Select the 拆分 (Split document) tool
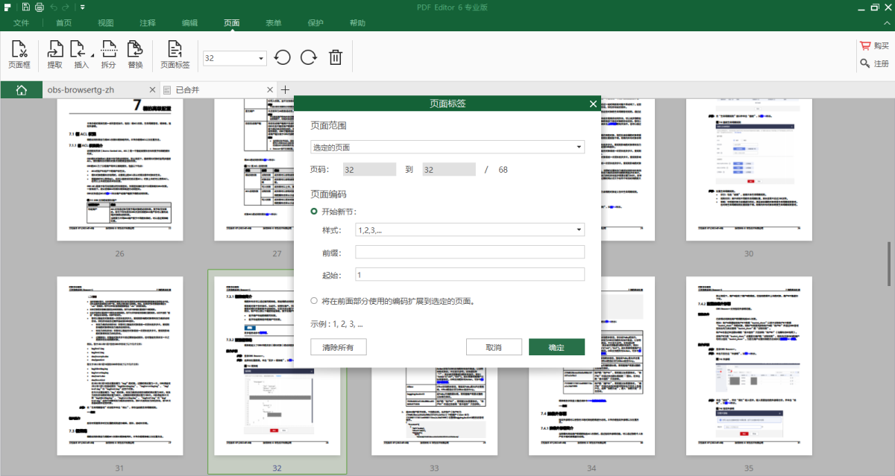Viewport: 895px width, 476px height. point(107,54)
